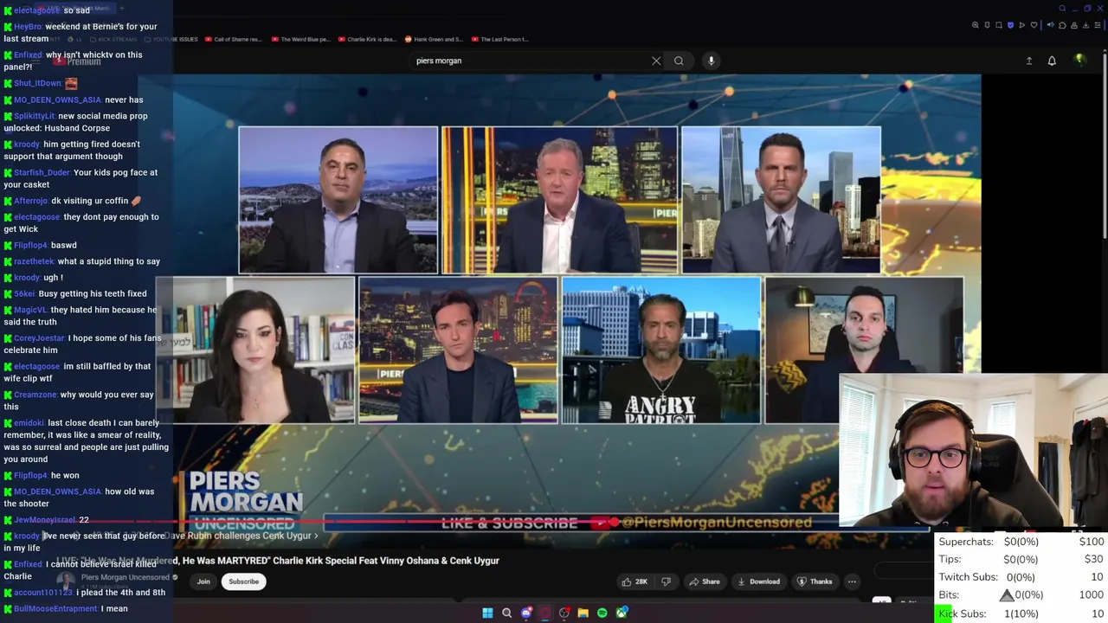Viewport: 1108px width, 623px height.
Task: Click chat username 'account101123'
Action: click(42, 593)
